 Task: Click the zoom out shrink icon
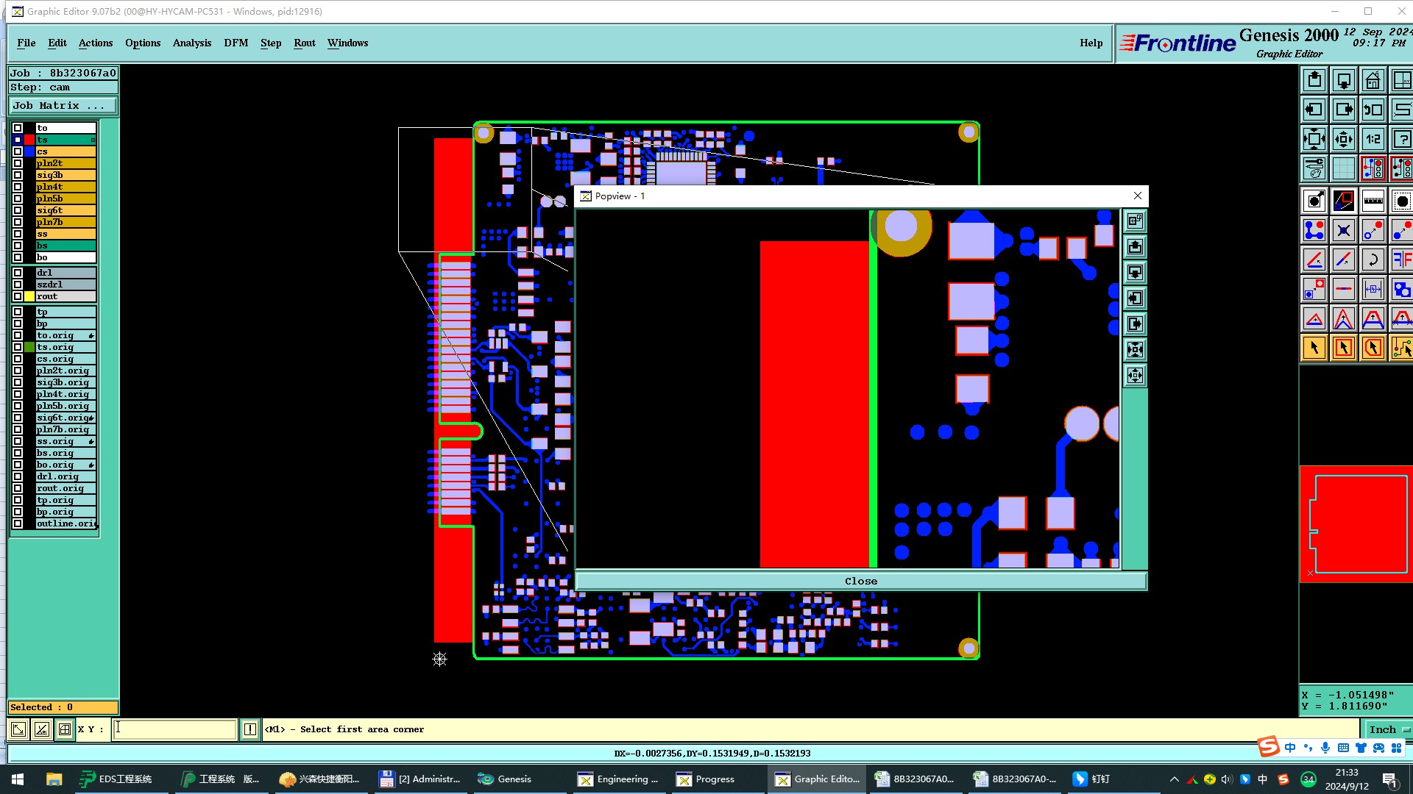[1344, 139]
